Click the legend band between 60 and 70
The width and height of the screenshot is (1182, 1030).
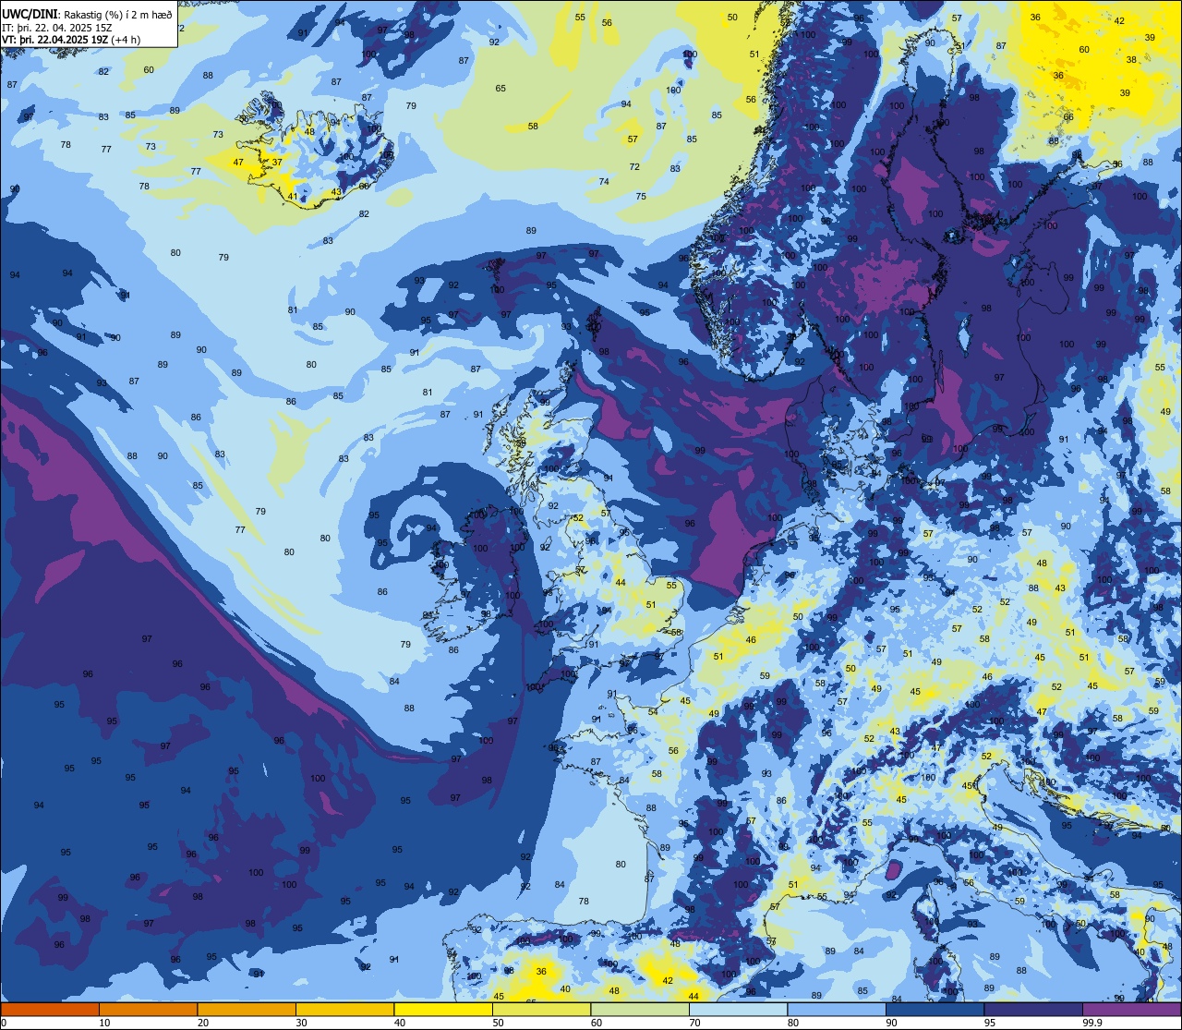coord(640,1010)
